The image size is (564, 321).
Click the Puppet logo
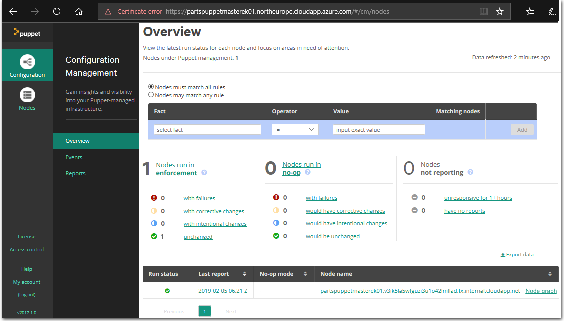[x=27, y=33]
